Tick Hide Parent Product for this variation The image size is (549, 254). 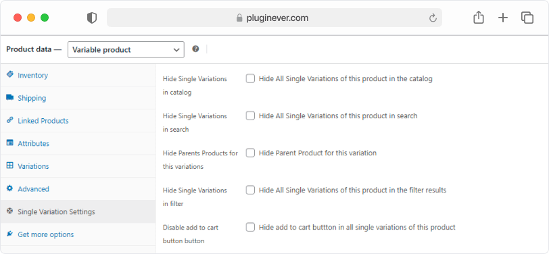tap(250, 153)
